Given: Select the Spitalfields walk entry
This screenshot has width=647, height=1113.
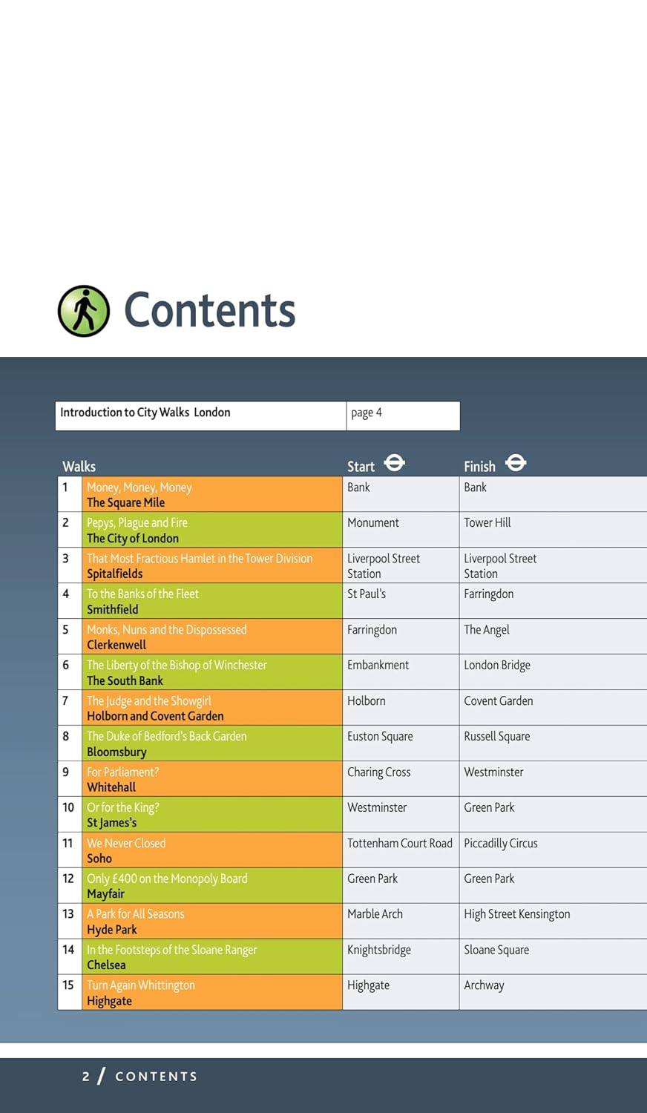Looking at the screenshot, I should pos(114,574).
